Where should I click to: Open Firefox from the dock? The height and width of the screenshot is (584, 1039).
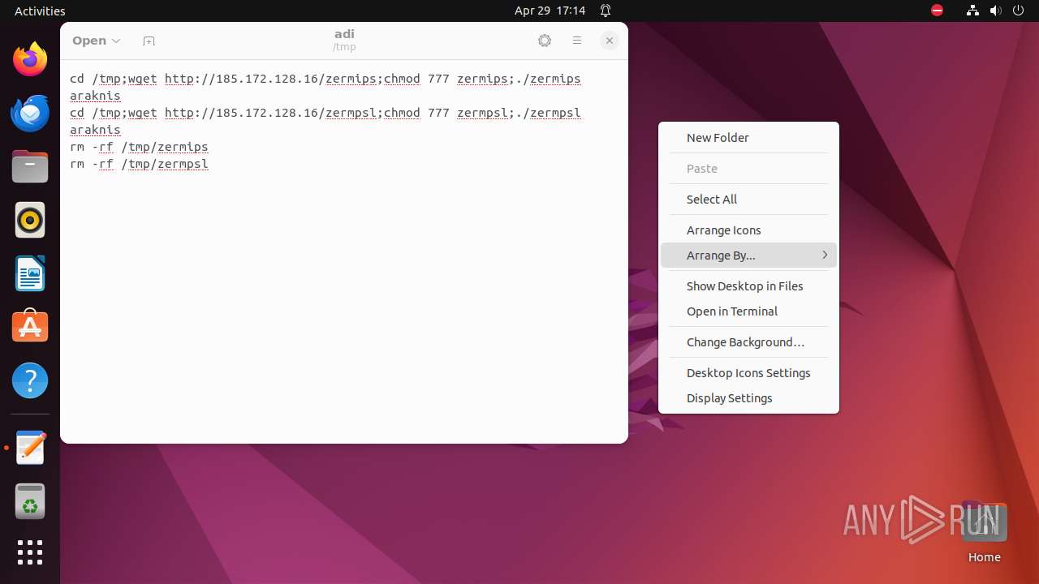pos(30,59)
